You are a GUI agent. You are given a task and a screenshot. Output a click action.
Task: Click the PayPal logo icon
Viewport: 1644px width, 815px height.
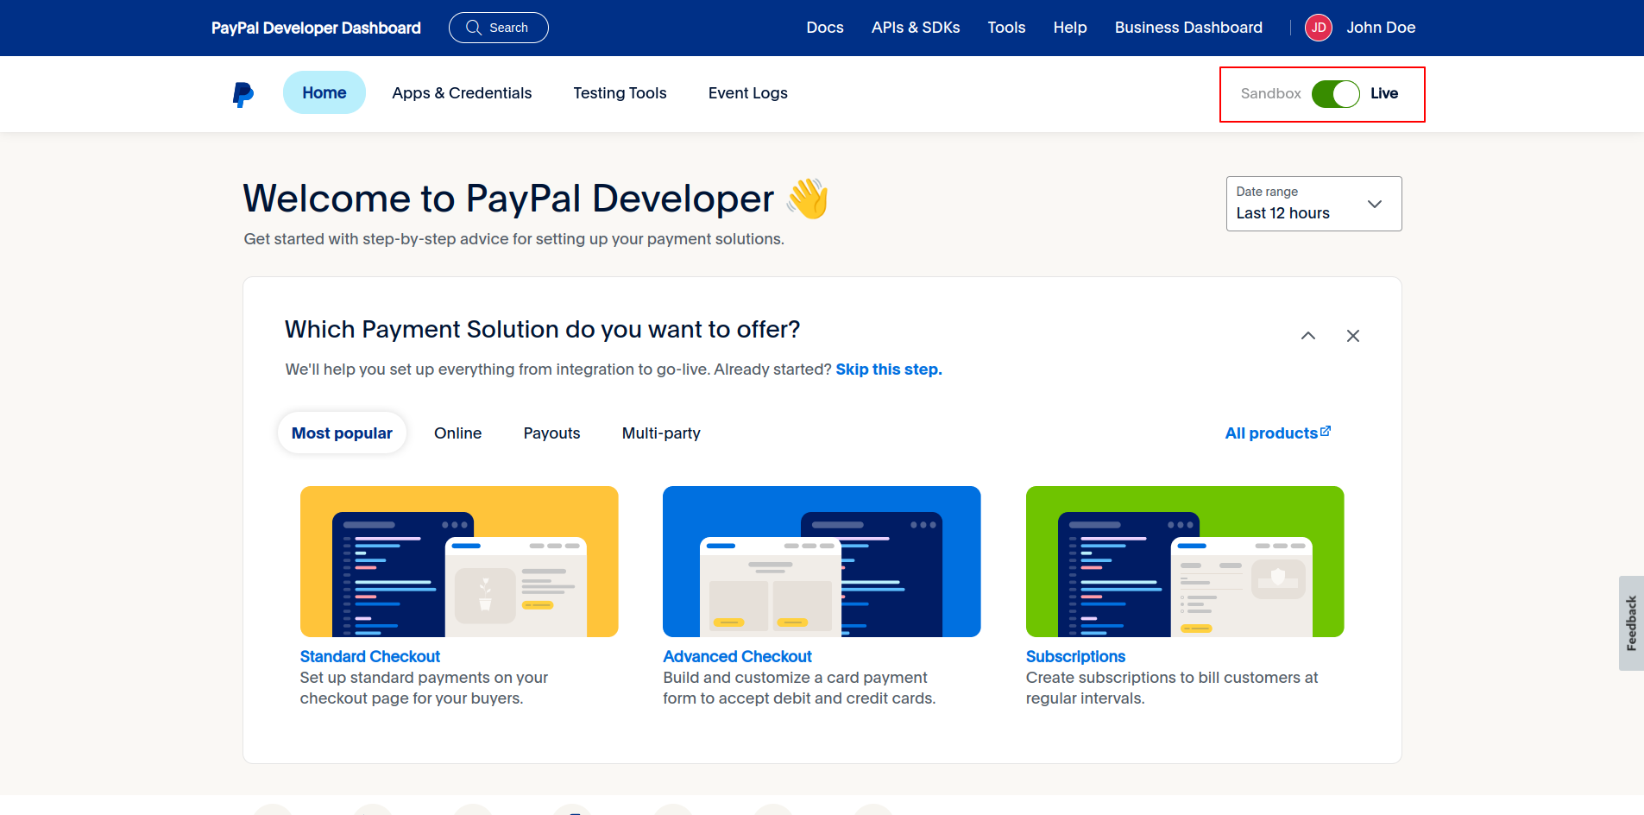pos(243,94)
